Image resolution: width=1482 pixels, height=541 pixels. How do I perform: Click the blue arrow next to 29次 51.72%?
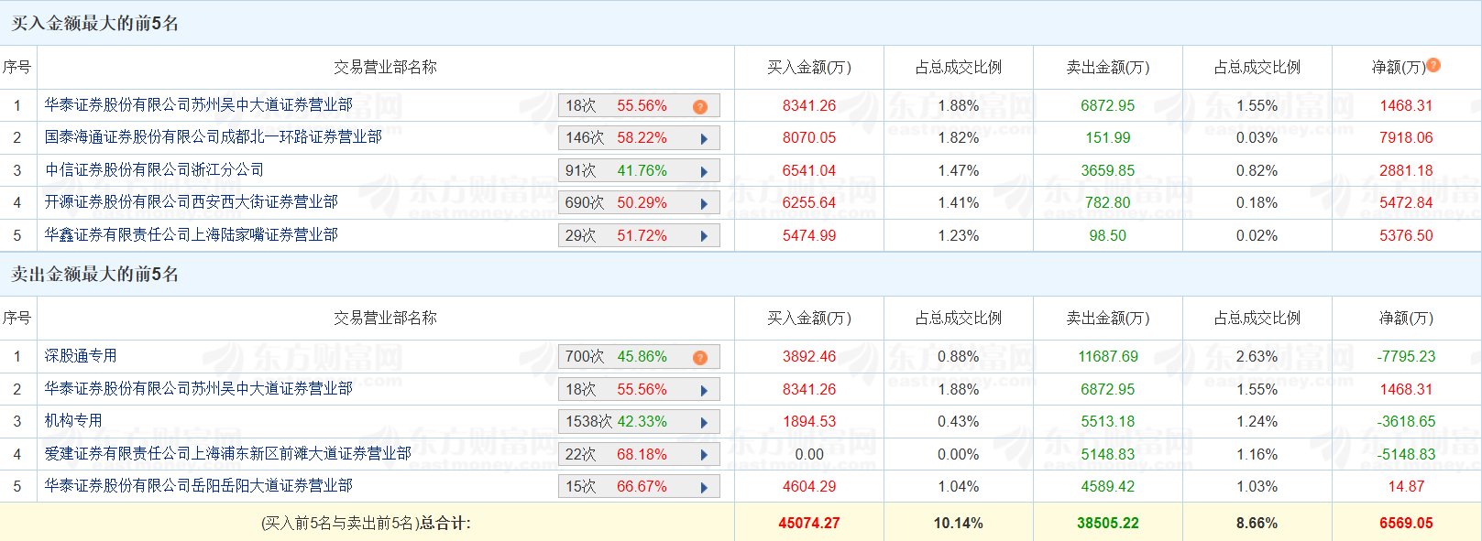(x=704, y=236)
